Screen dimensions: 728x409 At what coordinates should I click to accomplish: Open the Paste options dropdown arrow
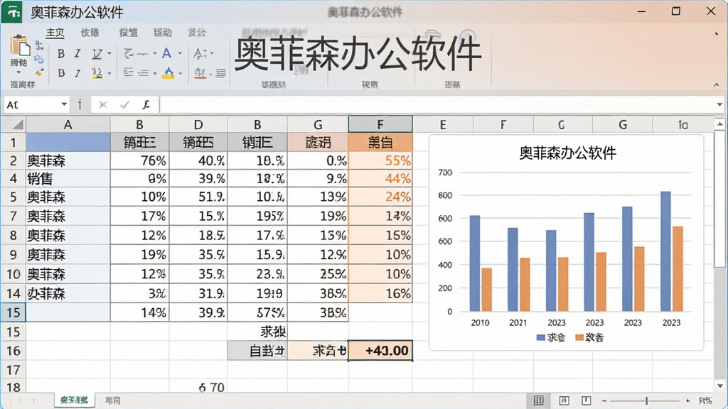point(19,73)
